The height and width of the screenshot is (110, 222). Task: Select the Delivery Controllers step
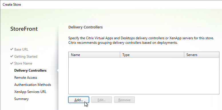(x=30, y=70)
